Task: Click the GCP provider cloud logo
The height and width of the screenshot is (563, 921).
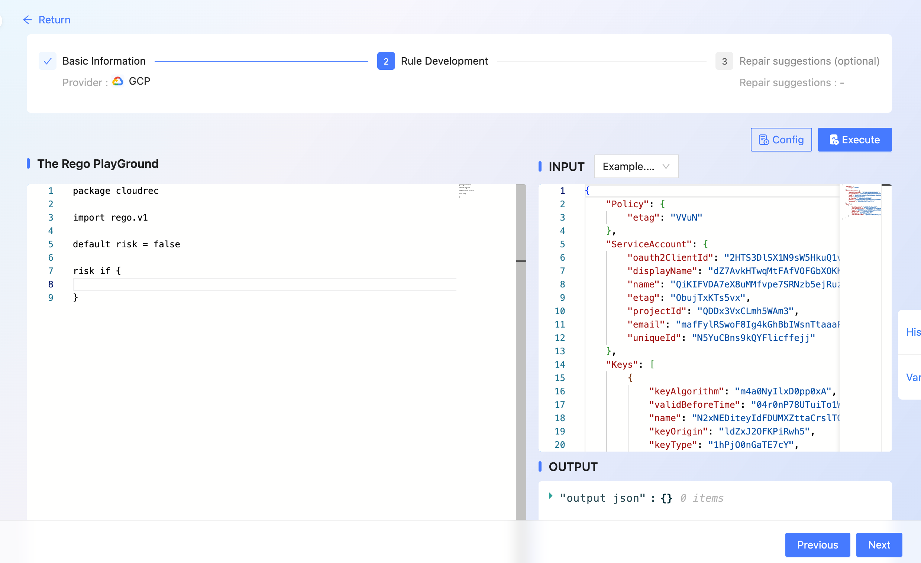Action: 118,81
